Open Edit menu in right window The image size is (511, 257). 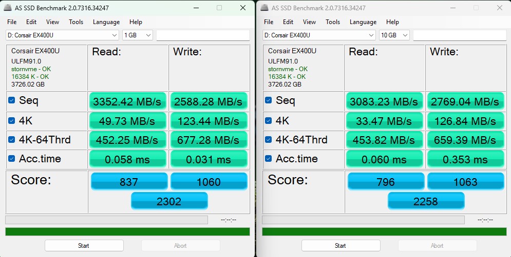288,22
